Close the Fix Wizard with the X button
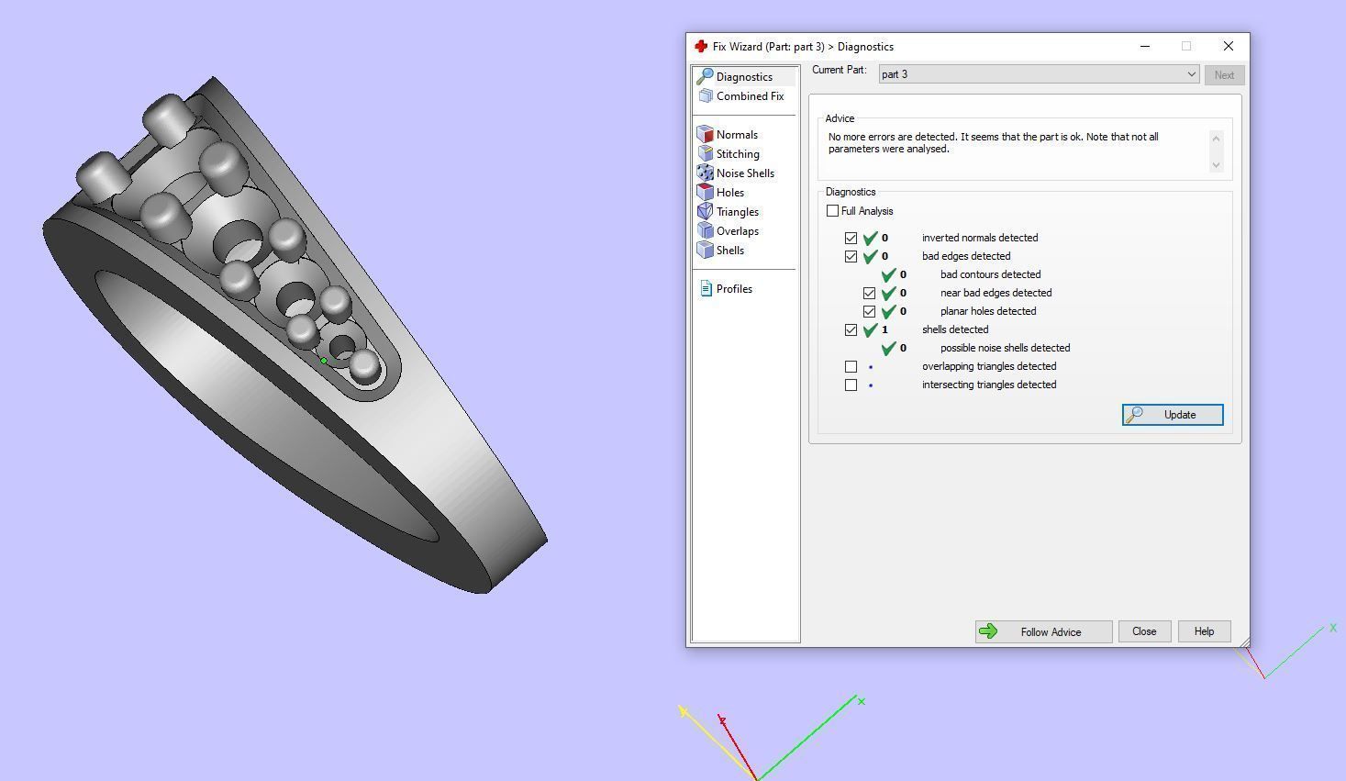This screenshot has height=781, width=1346. (x=1229, y=46)
